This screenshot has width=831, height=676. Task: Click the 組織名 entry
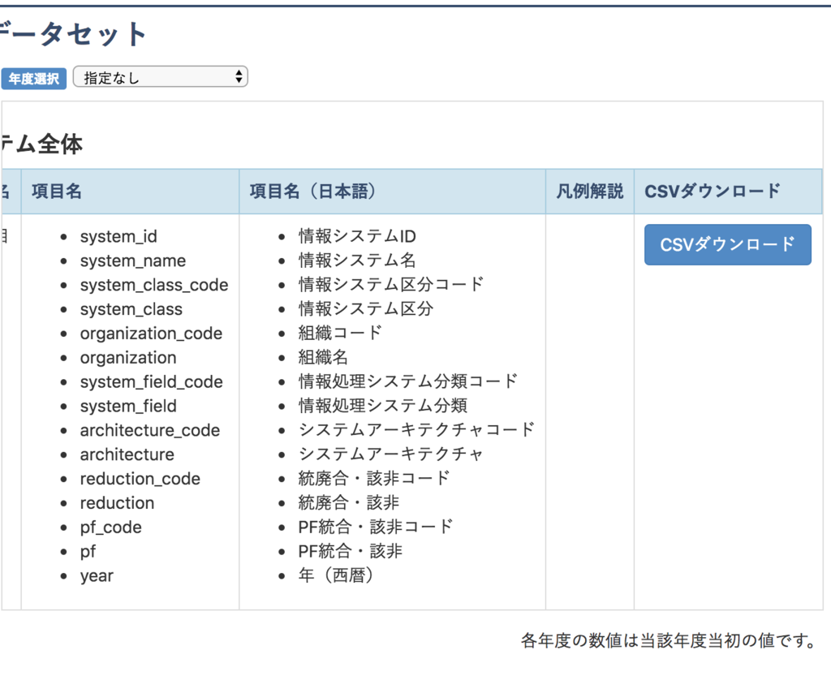pos(323,358)
